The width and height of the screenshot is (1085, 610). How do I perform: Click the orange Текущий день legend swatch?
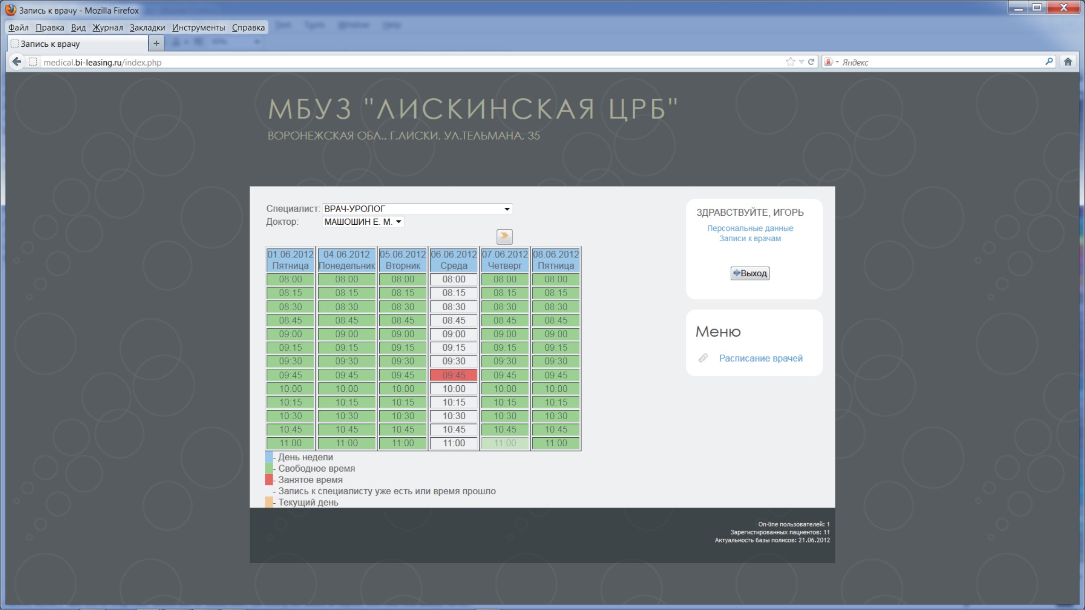[269, 502]
